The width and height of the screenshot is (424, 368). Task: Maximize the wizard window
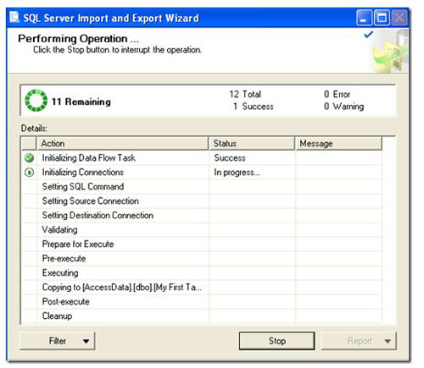click(x=382, y=18)
